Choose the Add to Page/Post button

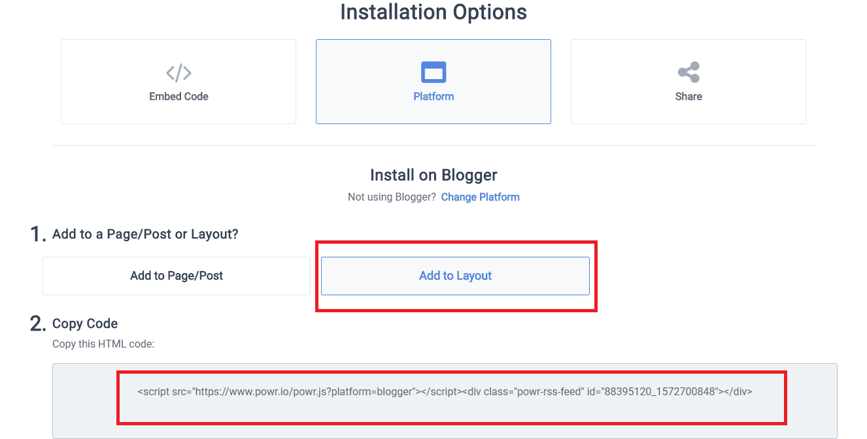(177, 276)
